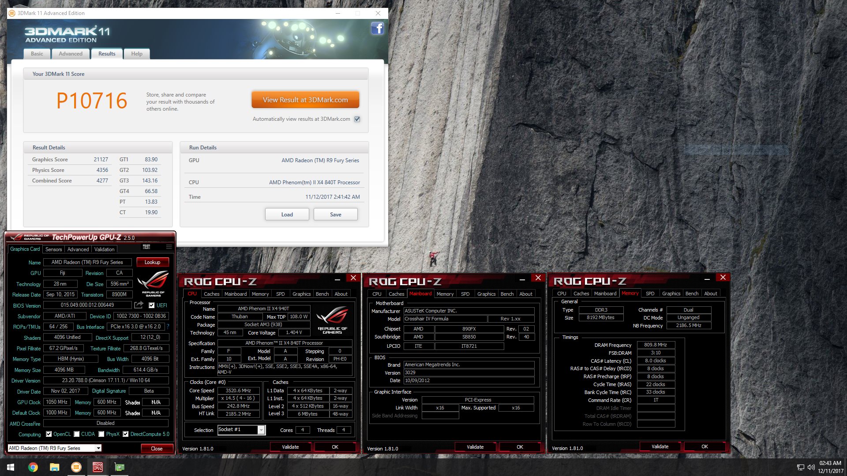Click the Combined Score value 4277
This screenshot has height=476, width=847.
(102, 181)
